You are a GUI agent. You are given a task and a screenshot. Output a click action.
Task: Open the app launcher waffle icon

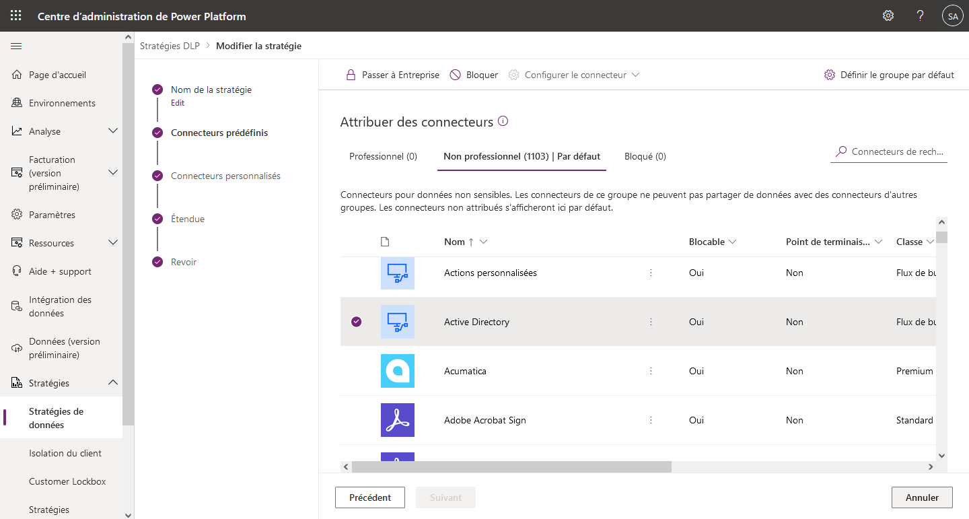[15, 15]
